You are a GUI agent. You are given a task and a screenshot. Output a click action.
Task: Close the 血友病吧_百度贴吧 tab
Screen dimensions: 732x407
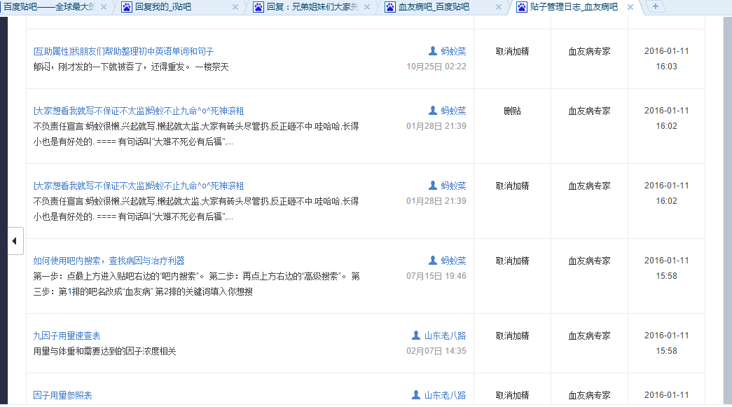click(x=499, y=7)
